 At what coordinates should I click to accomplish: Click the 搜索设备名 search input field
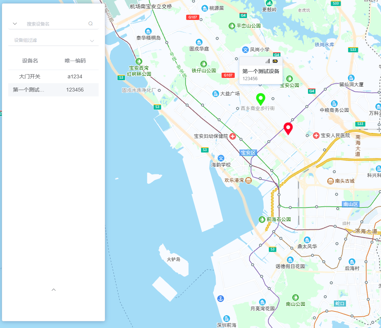click(55, 24)
